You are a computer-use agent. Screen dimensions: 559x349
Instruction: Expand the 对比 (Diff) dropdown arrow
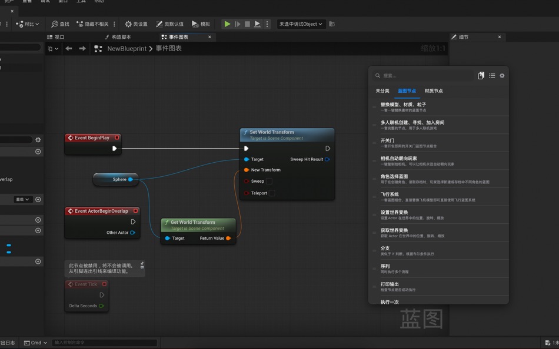(x=38, y=24)
